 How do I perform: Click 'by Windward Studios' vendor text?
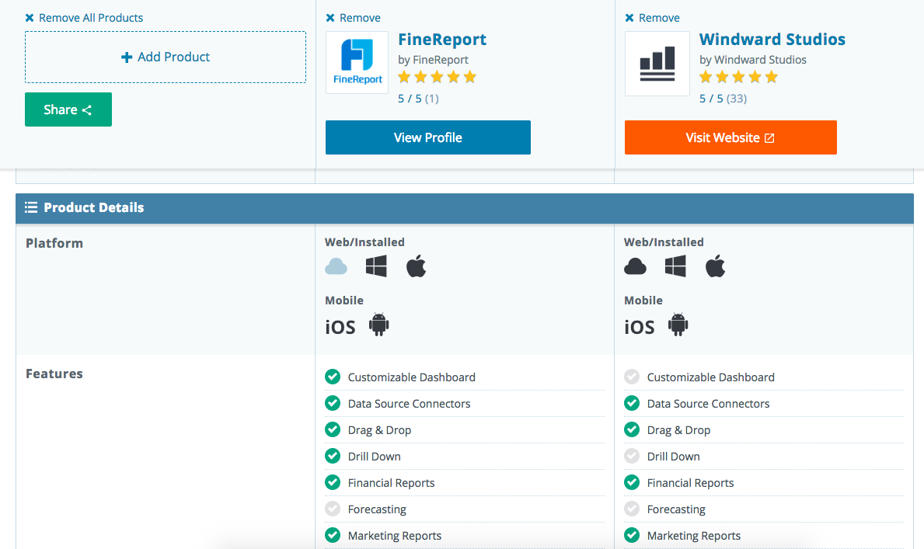pos(753,60)
